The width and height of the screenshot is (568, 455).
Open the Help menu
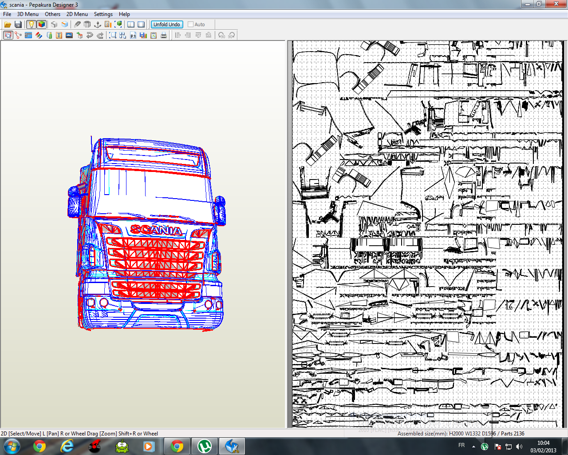tap(124, 14)
